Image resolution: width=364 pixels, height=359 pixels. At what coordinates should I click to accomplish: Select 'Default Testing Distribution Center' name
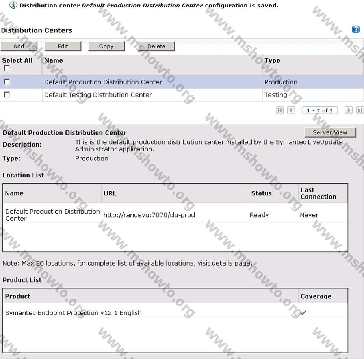tap(98, 95)
